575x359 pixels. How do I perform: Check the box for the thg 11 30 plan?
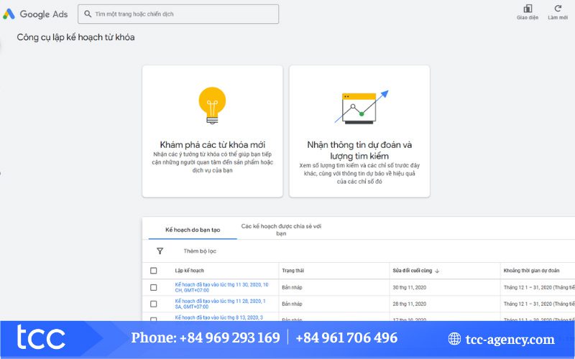click(x=153, y=287)
